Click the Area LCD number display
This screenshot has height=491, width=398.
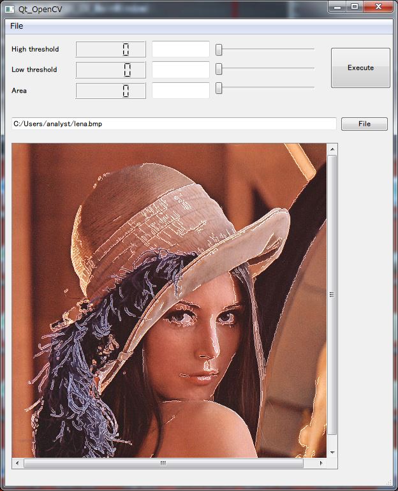point(111,91)
